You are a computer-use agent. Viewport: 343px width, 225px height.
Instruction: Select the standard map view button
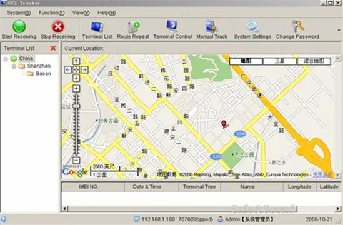(x=246, y=61)
